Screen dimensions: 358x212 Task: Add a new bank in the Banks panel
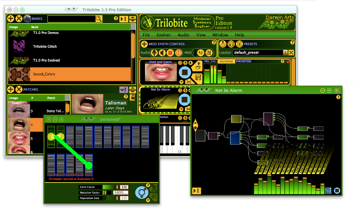pyautogui.click(x=10, y=19)
